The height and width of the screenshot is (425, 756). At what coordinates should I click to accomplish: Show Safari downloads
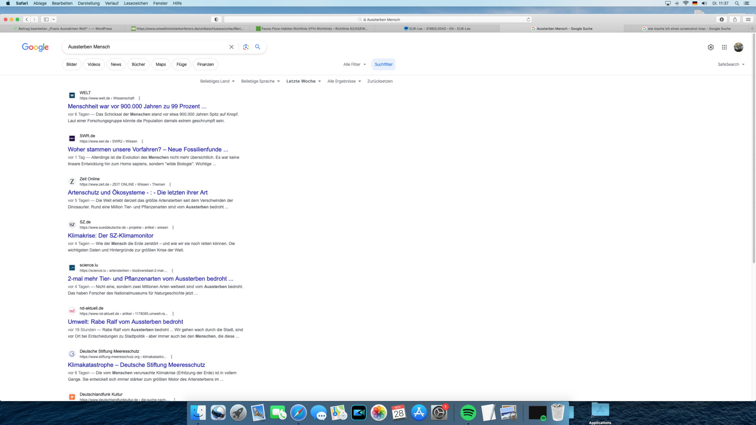coord(722,20)
